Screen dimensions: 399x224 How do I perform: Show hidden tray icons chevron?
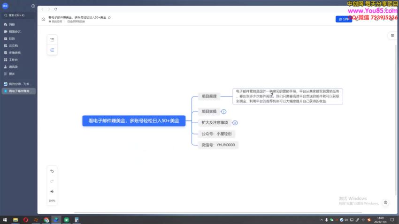pos(322,220)
